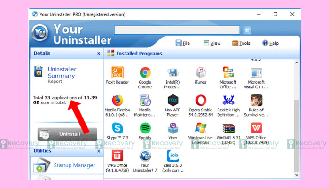Close the Utilities panel
329x188 pixels.
coord(99,151)
